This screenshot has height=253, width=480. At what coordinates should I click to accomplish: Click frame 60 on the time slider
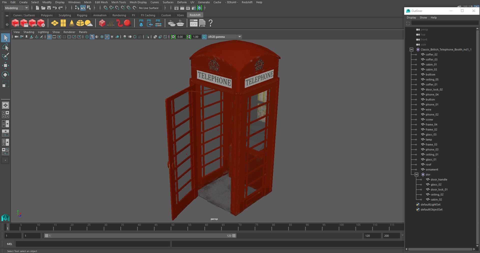click(x=205, y=227)
